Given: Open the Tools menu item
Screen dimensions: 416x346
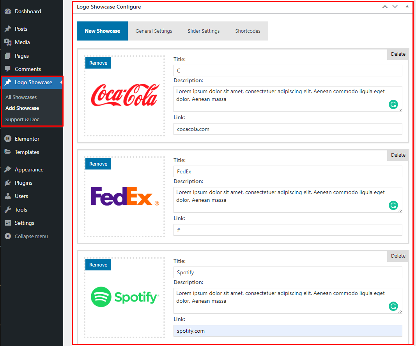Looking at the screenshot, I should [x=21, y=210].
